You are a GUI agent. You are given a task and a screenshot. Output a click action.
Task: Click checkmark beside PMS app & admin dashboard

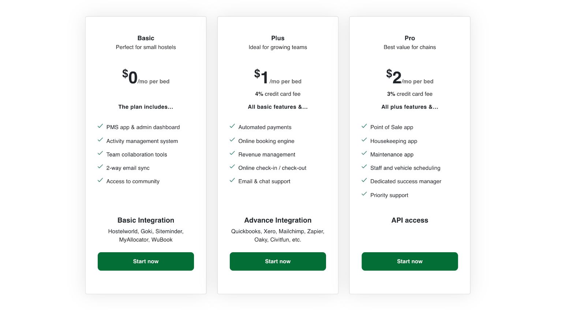coord(100,126)
